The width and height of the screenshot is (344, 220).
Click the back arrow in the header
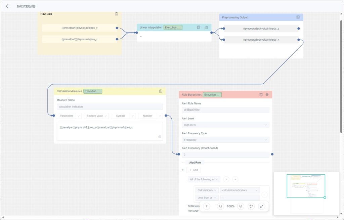click(7, 6)
